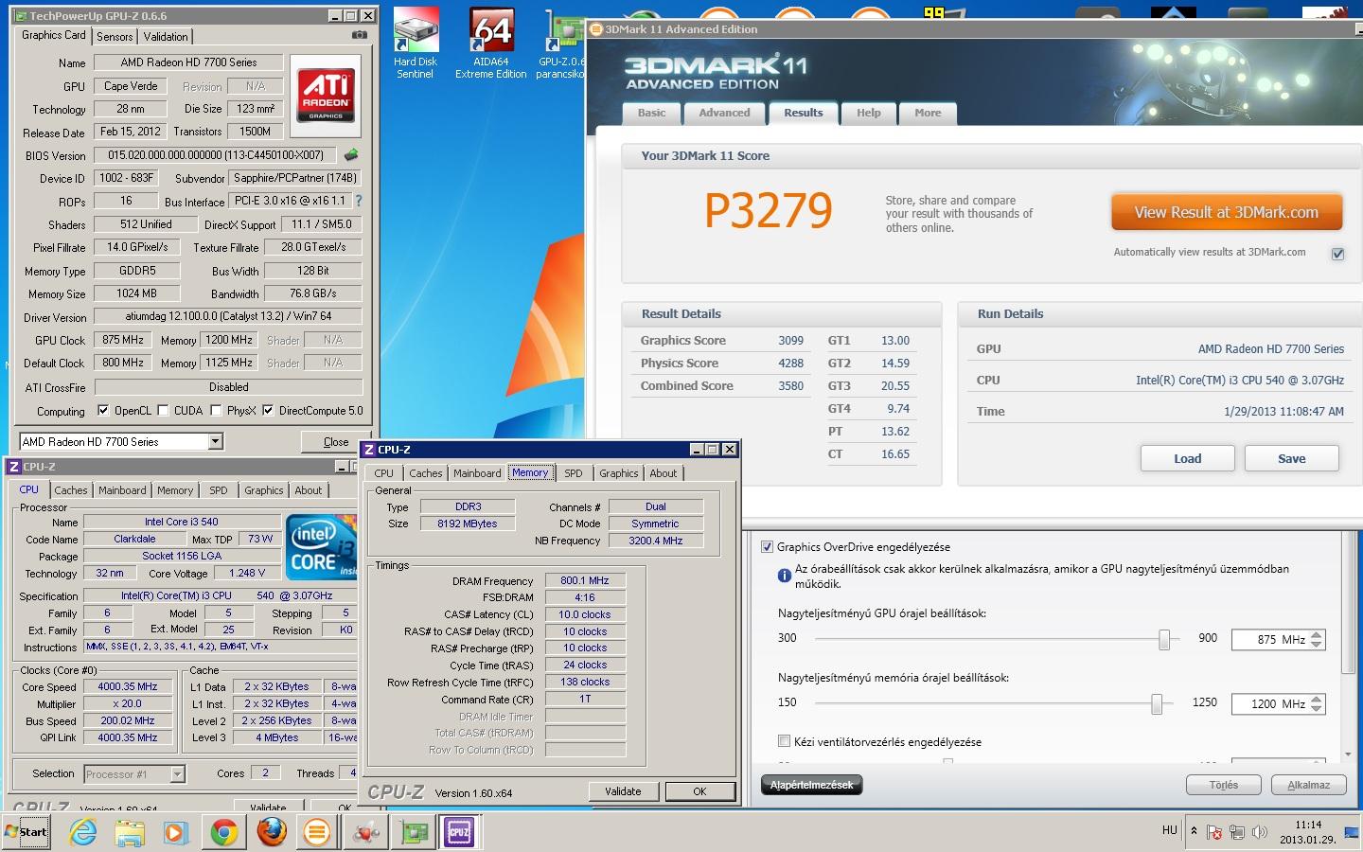Screen dimensions: 1363x852
Task: Open the Help tab in 3DMark 11
Action: (868, 113)
